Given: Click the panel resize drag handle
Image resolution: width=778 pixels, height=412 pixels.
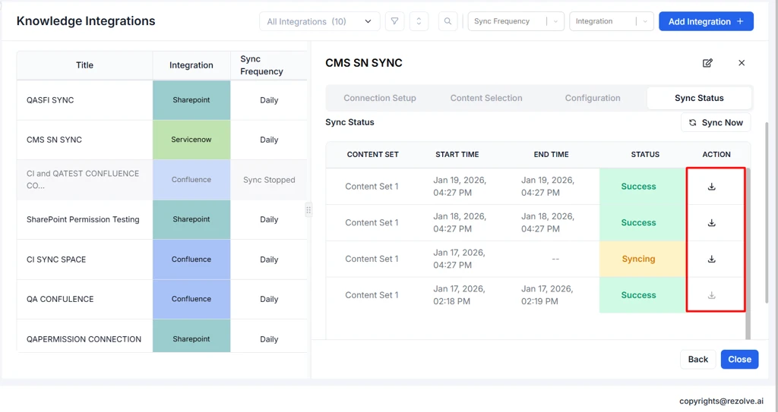Looking at the screenshot, I should tap(308, 210).
